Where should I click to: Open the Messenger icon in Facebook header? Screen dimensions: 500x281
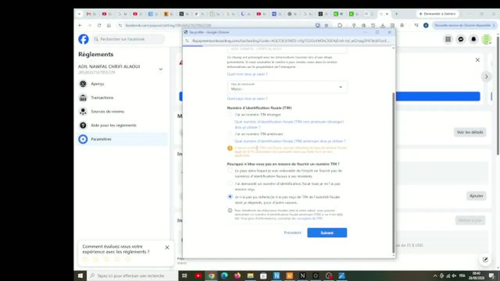tap(461, 39)
